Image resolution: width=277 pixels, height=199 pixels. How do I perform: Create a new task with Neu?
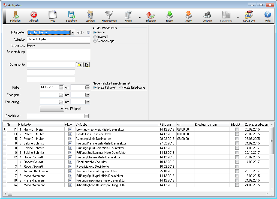pos(52,15)
